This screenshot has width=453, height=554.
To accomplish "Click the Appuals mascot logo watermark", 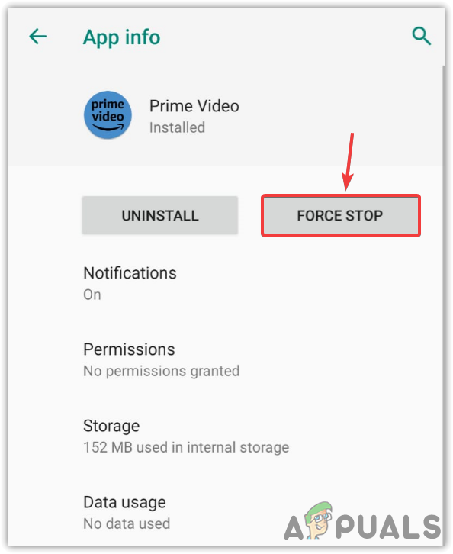I will click(318, 520).
